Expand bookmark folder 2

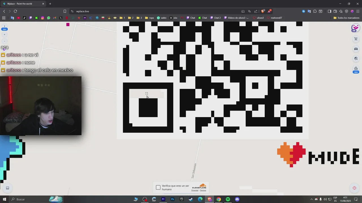coord(131,18)
